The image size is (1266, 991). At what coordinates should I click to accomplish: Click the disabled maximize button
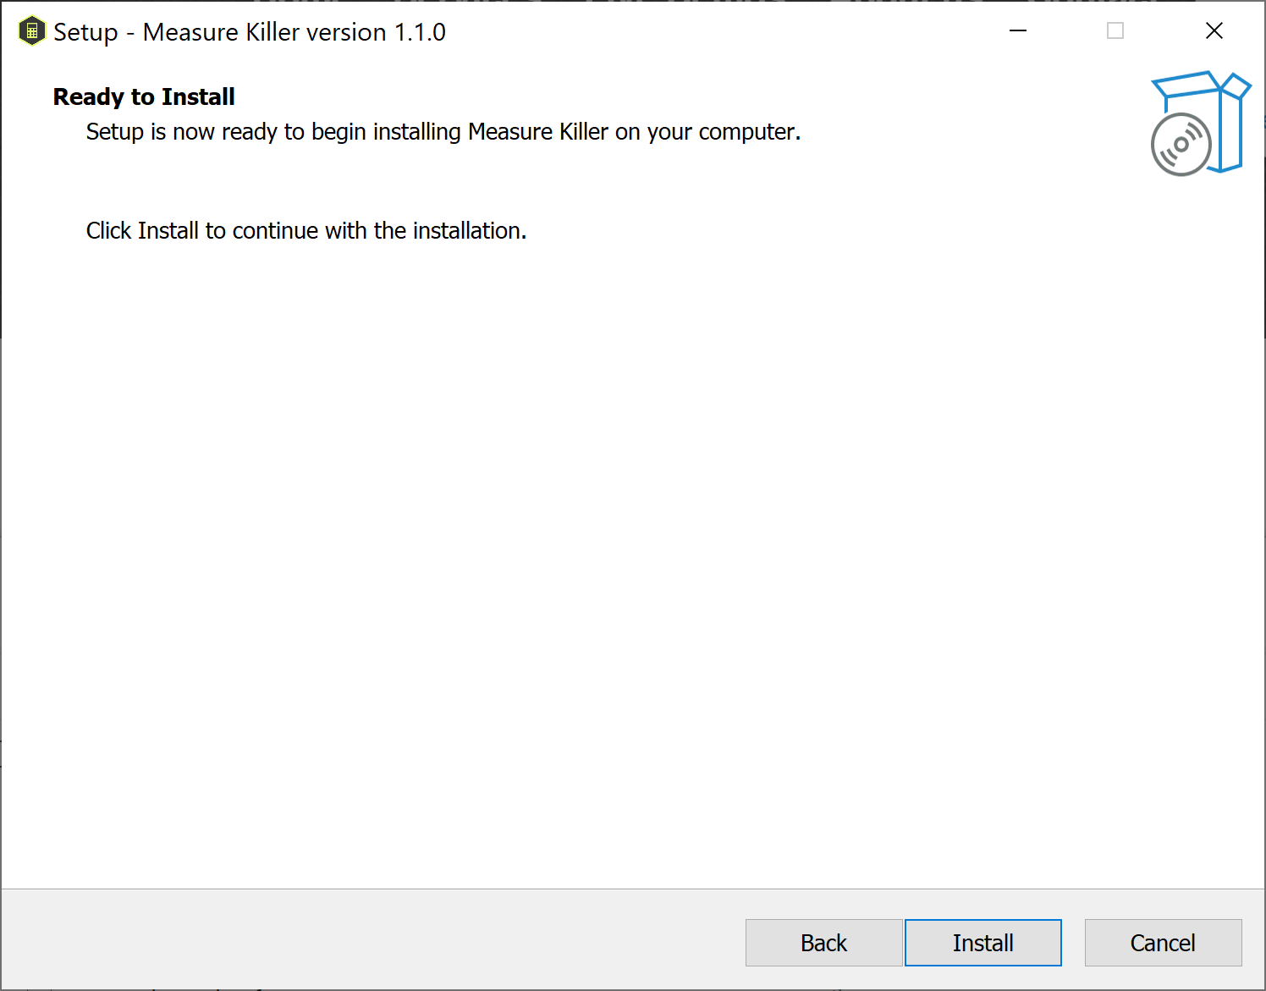[x=1115, y=30]
